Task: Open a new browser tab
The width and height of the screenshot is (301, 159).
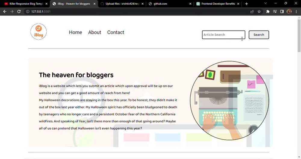Action: click(x=247, y=4)
